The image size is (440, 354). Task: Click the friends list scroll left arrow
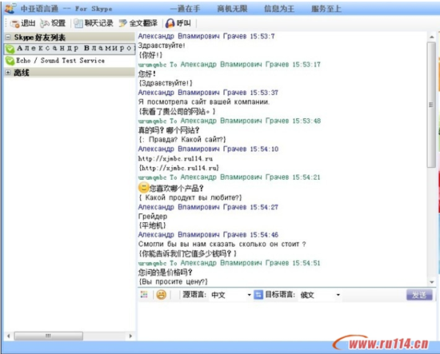point(9,336)
